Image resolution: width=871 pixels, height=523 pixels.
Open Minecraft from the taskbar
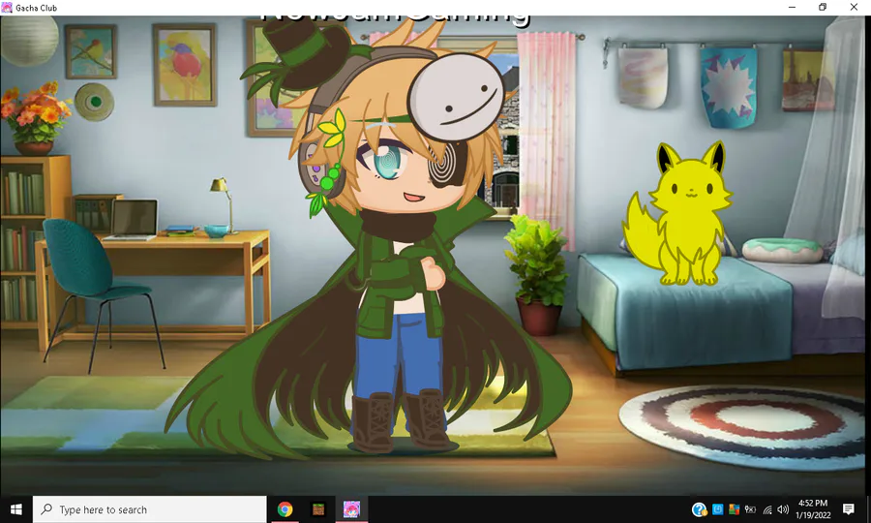point(318,509)
